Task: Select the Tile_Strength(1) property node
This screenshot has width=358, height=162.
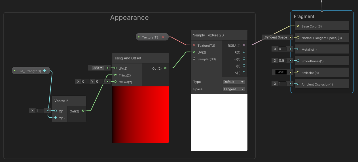Action: click(x=31, y=71)
